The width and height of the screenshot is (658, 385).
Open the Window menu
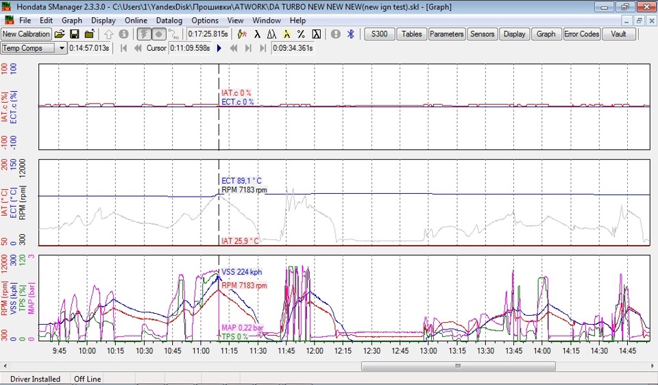tap(267, 20)
